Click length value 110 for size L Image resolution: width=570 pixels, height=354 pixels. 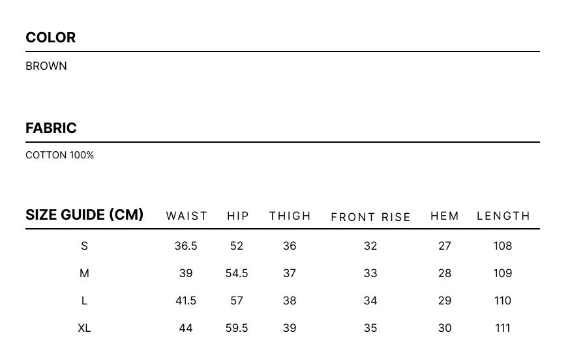503,301
